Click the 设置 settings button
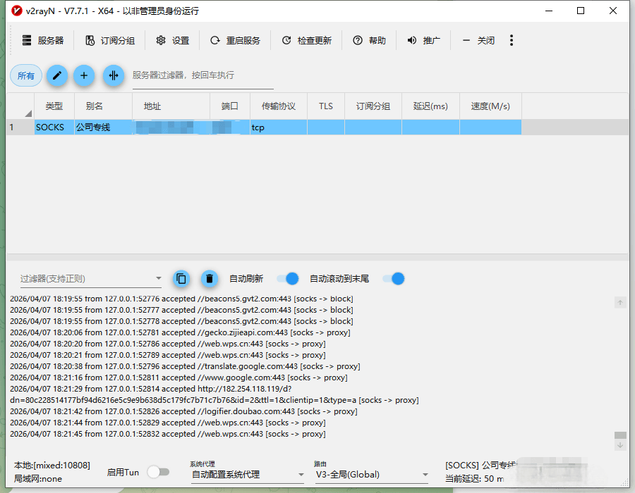The width and height of the screenshot is (635, 493). tap(173, 40)
